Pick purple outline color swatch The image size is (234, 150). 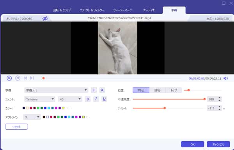pos(80,117)
